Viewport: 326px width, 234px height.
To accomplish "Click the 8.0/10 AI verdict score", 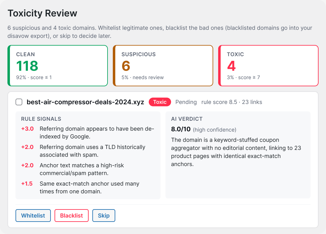I will (181, 129).
